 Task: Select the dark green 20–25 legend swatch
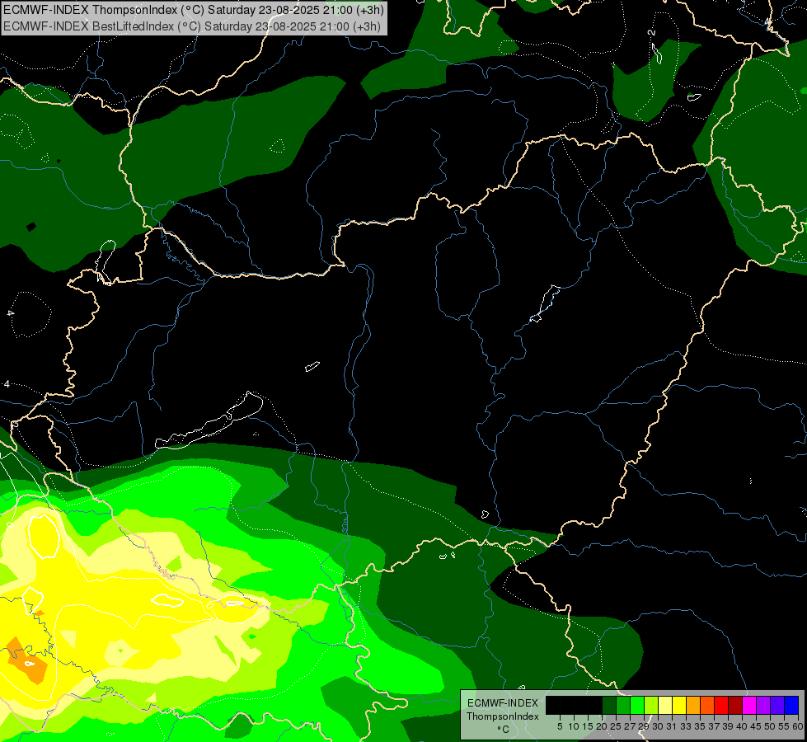(609, 705)
